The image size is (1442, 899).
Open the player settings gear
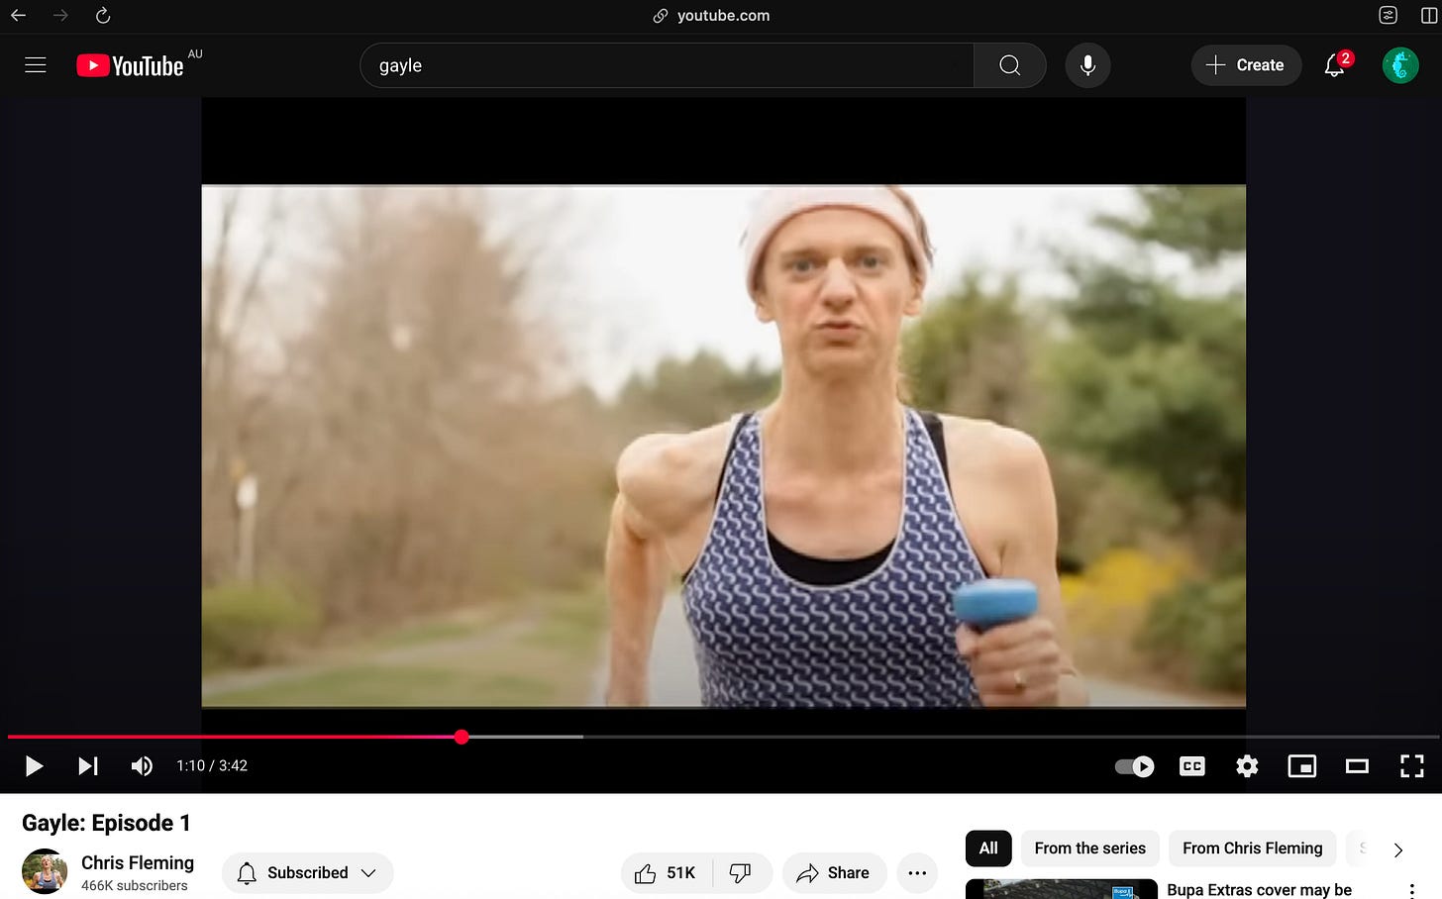click(1247, 766)
